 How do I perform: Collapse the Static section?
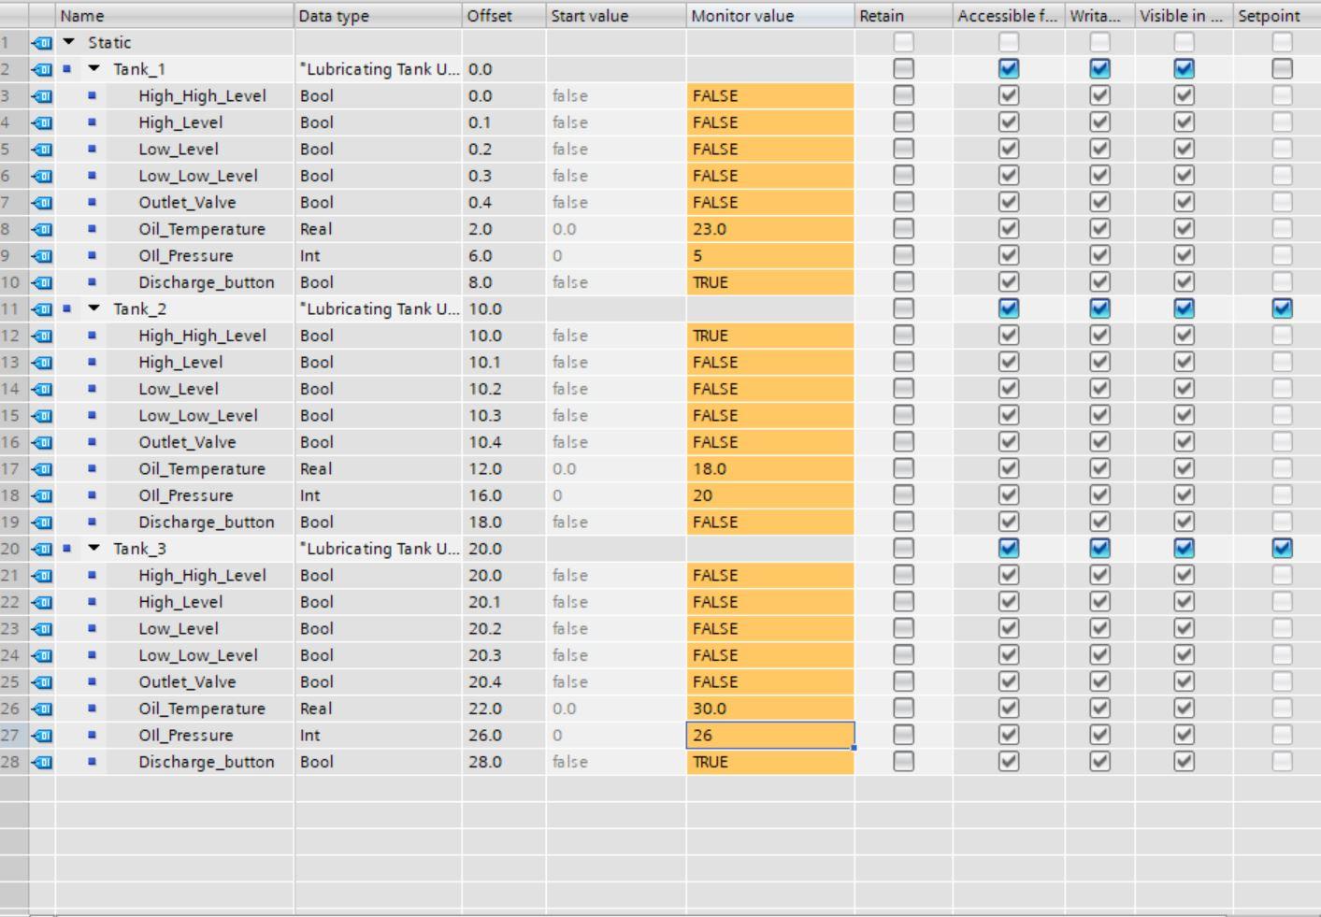(68, 42)
